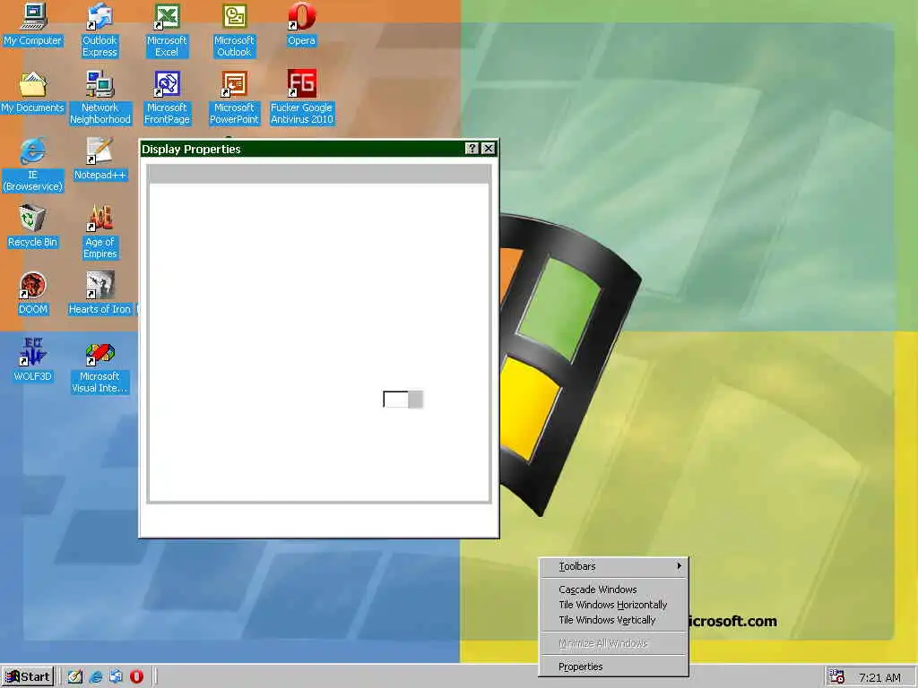Screen dimensions: 918x688
Task: Select the Recycle Bin desktop icon
Action: 33,227
